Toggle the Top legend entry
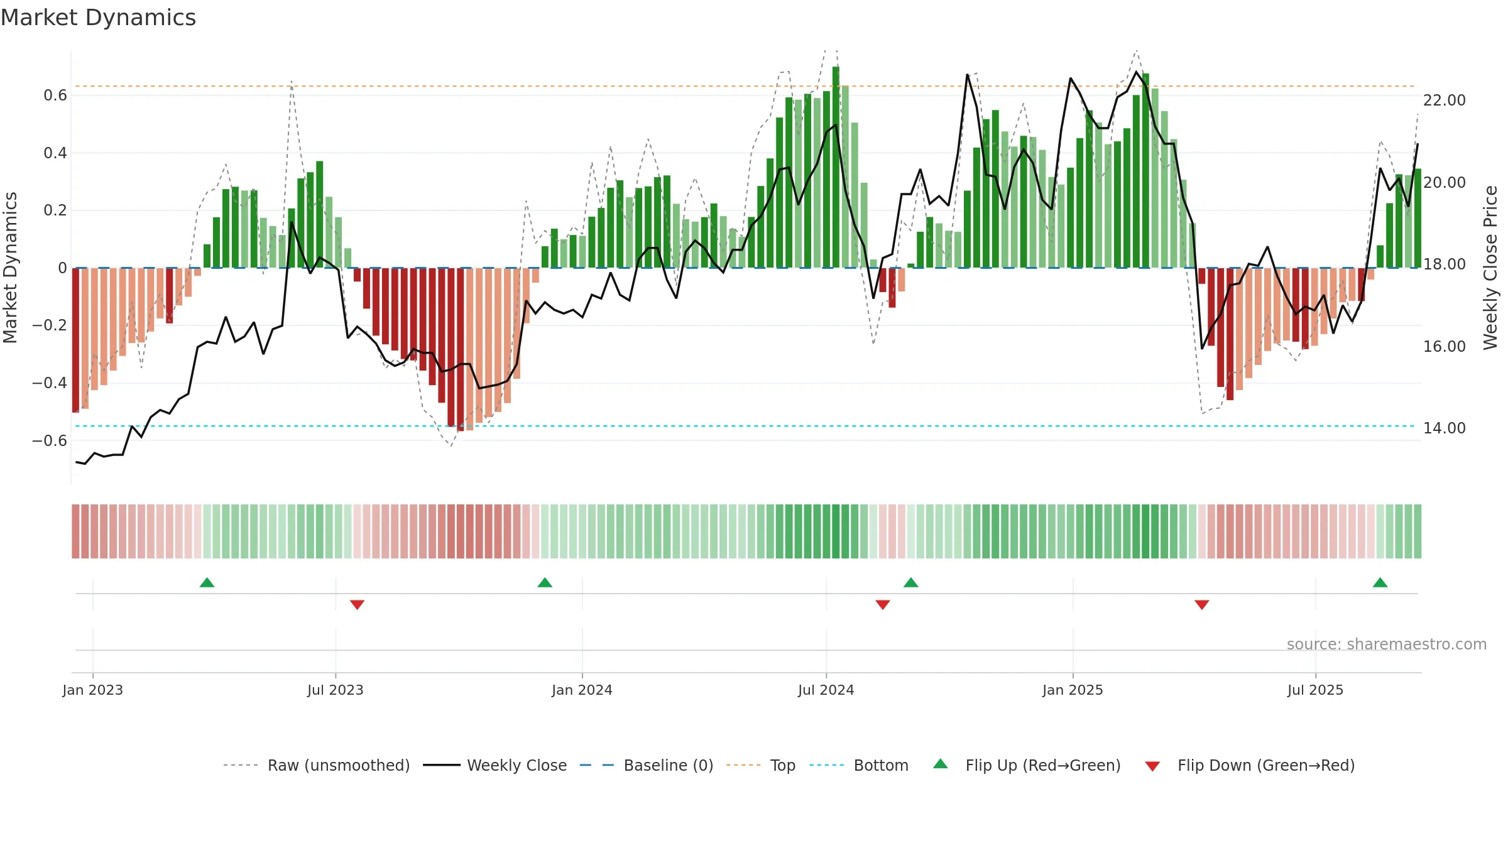The height and width of the screenshot is (848, 1508). click(x=760, y=765)
